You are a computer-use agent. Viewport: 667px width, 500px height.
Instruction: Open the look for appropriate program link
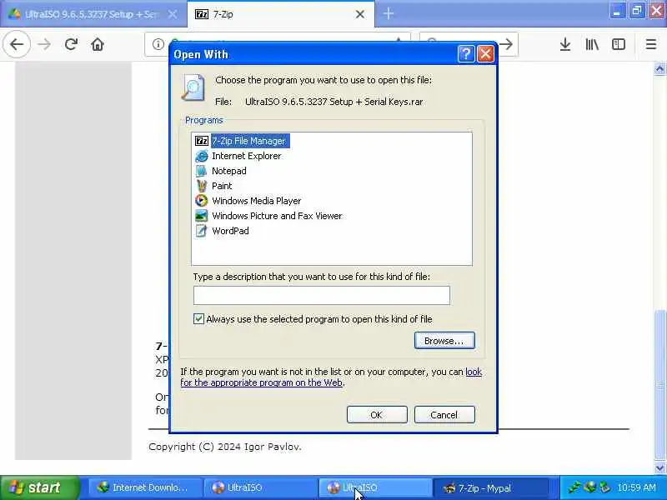click(262, 382)
